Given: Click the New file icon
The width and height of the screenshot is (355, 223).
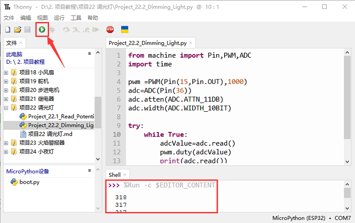Looking at the screenshot, I should [8, 30].
